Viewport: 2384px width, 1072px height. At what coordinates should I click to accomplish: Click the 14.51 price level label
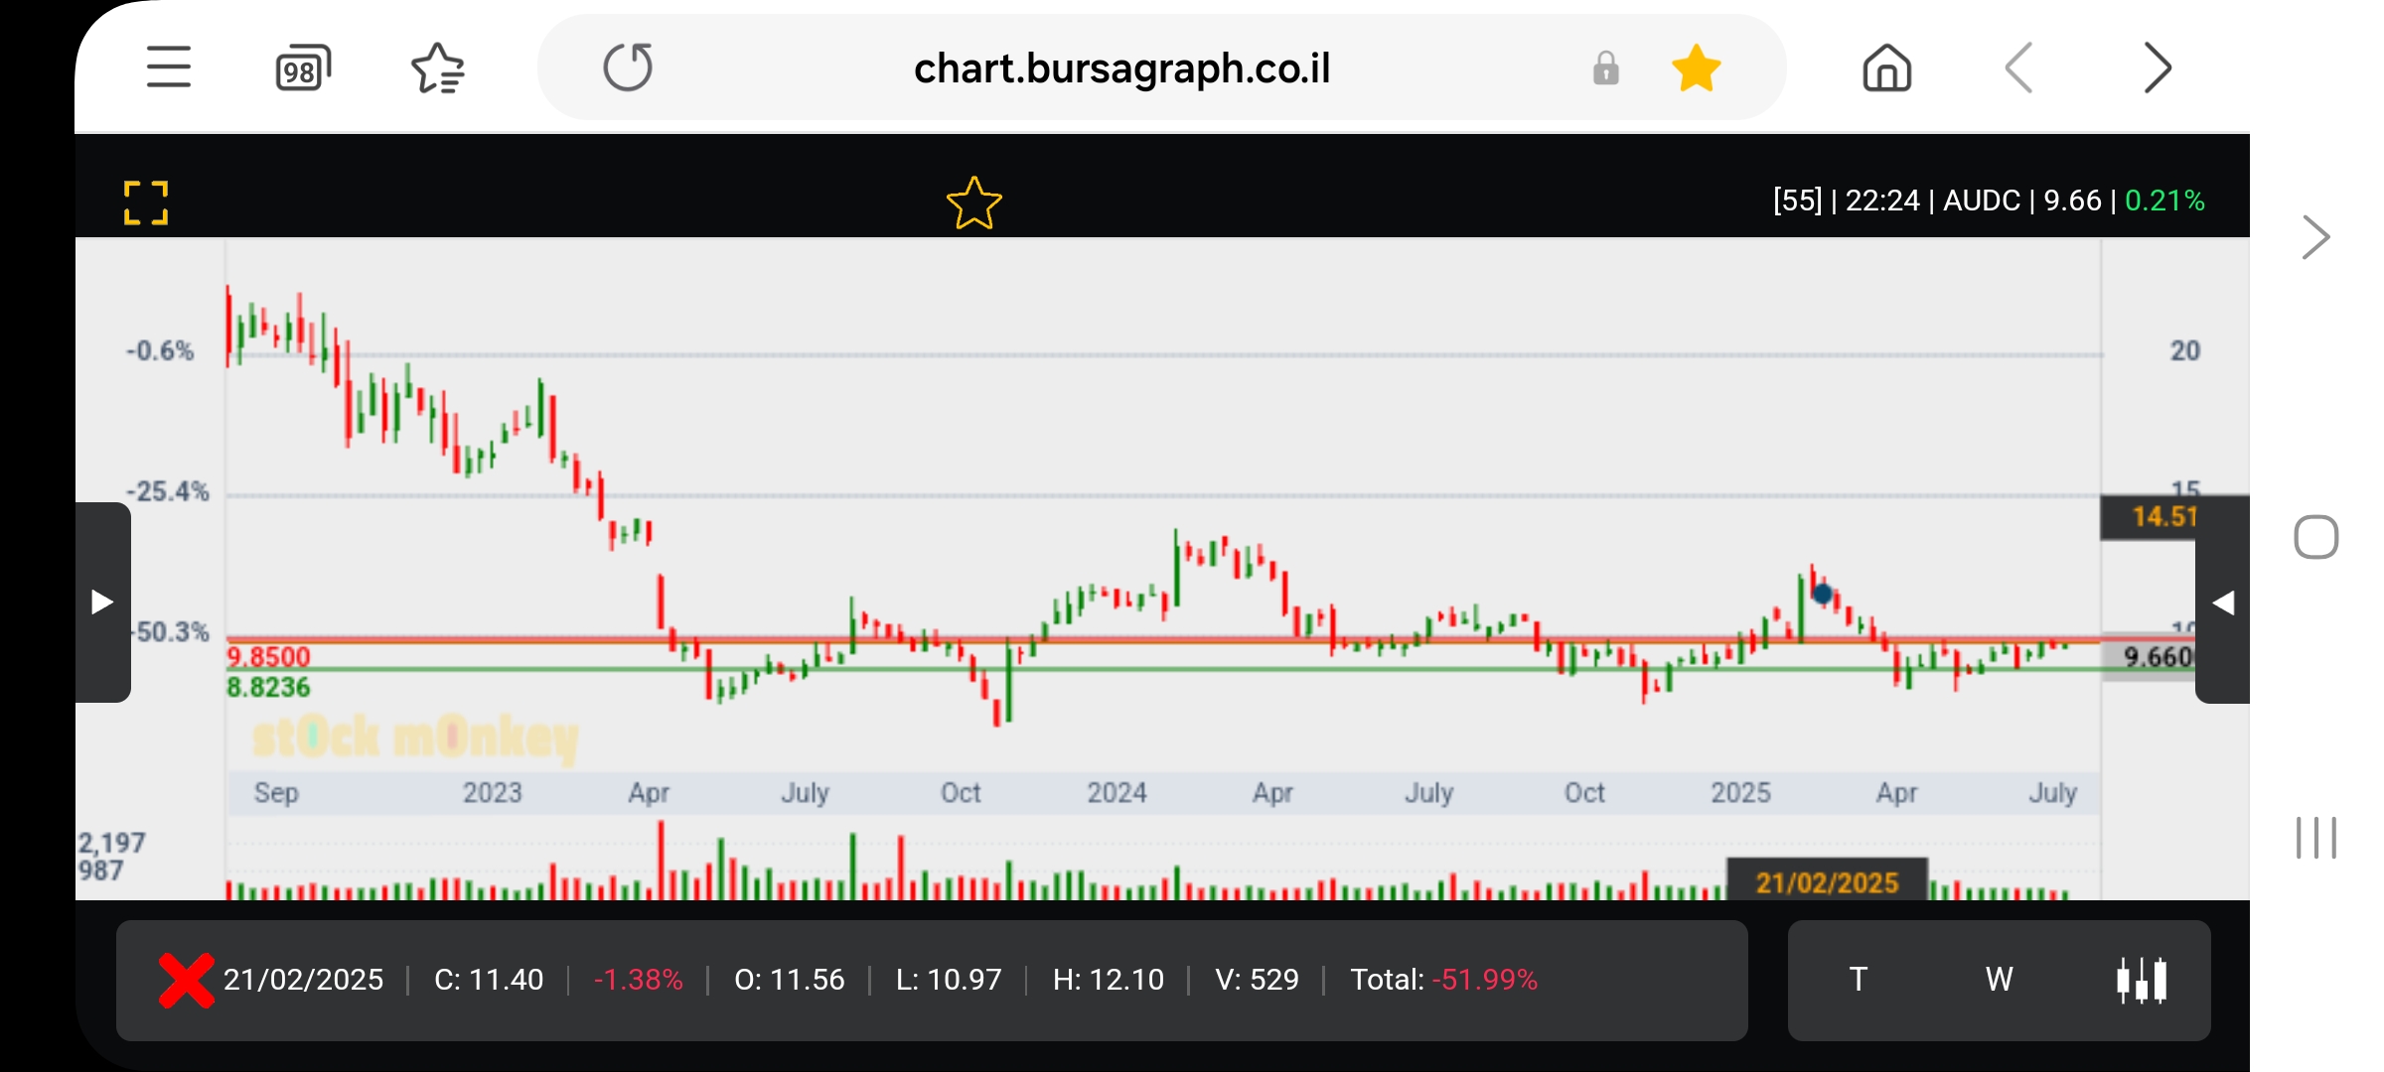2161,516
